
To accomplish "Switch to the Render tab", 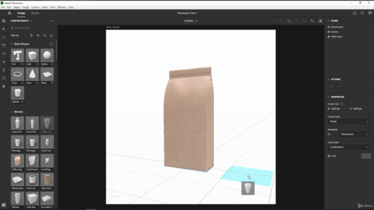I will click(x=35, y=13).
